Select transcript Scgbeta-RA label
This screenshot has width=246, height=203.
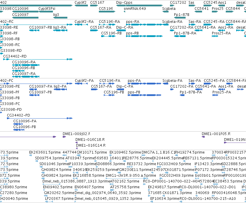click(x=172, y=22)
